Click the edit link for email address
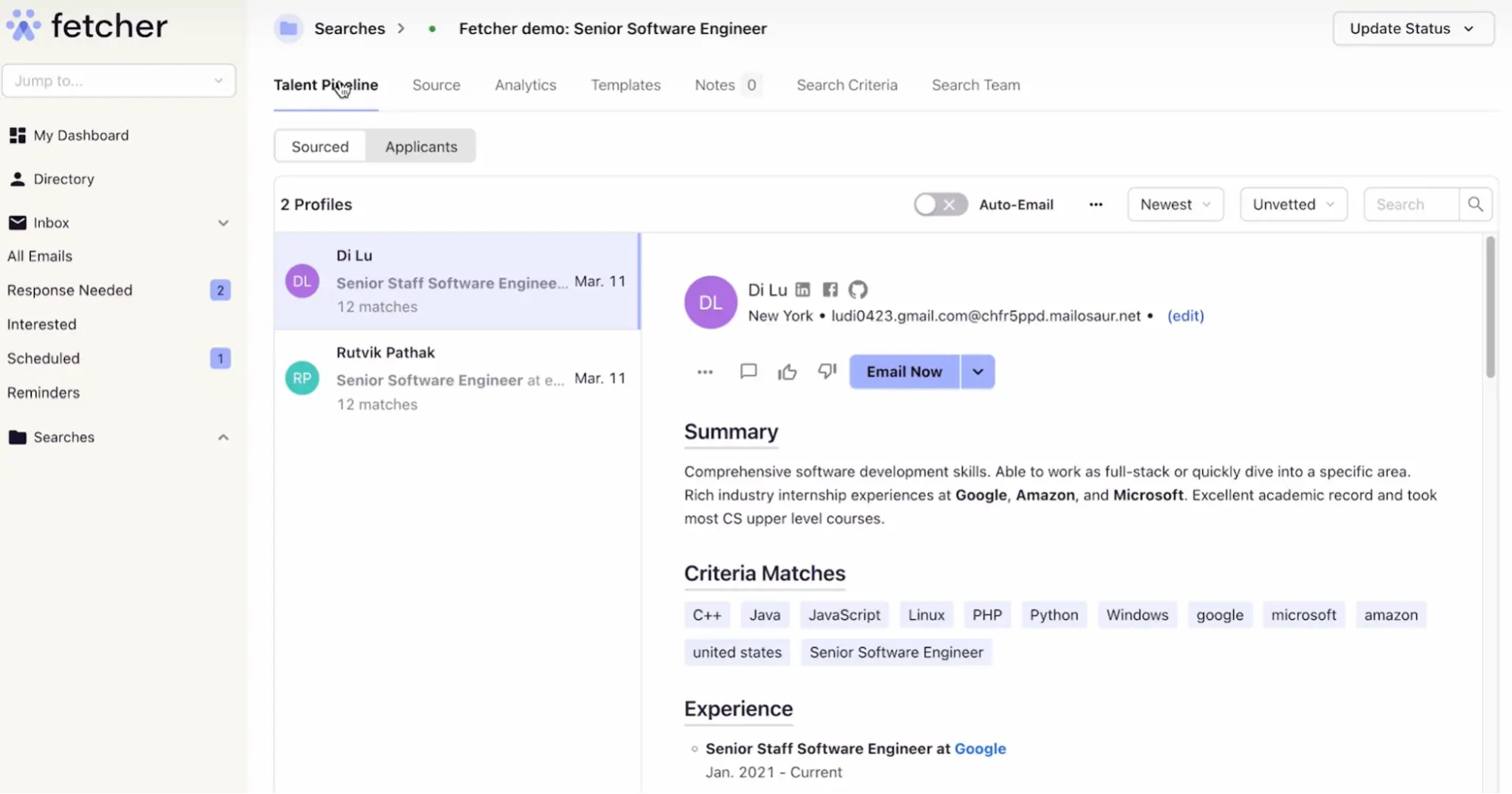 (x=1185, y=316)
